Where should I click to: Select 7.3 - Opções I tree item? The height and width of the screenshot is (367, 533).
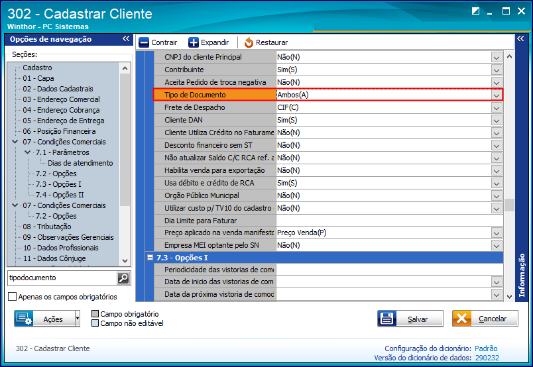[58, 184]
